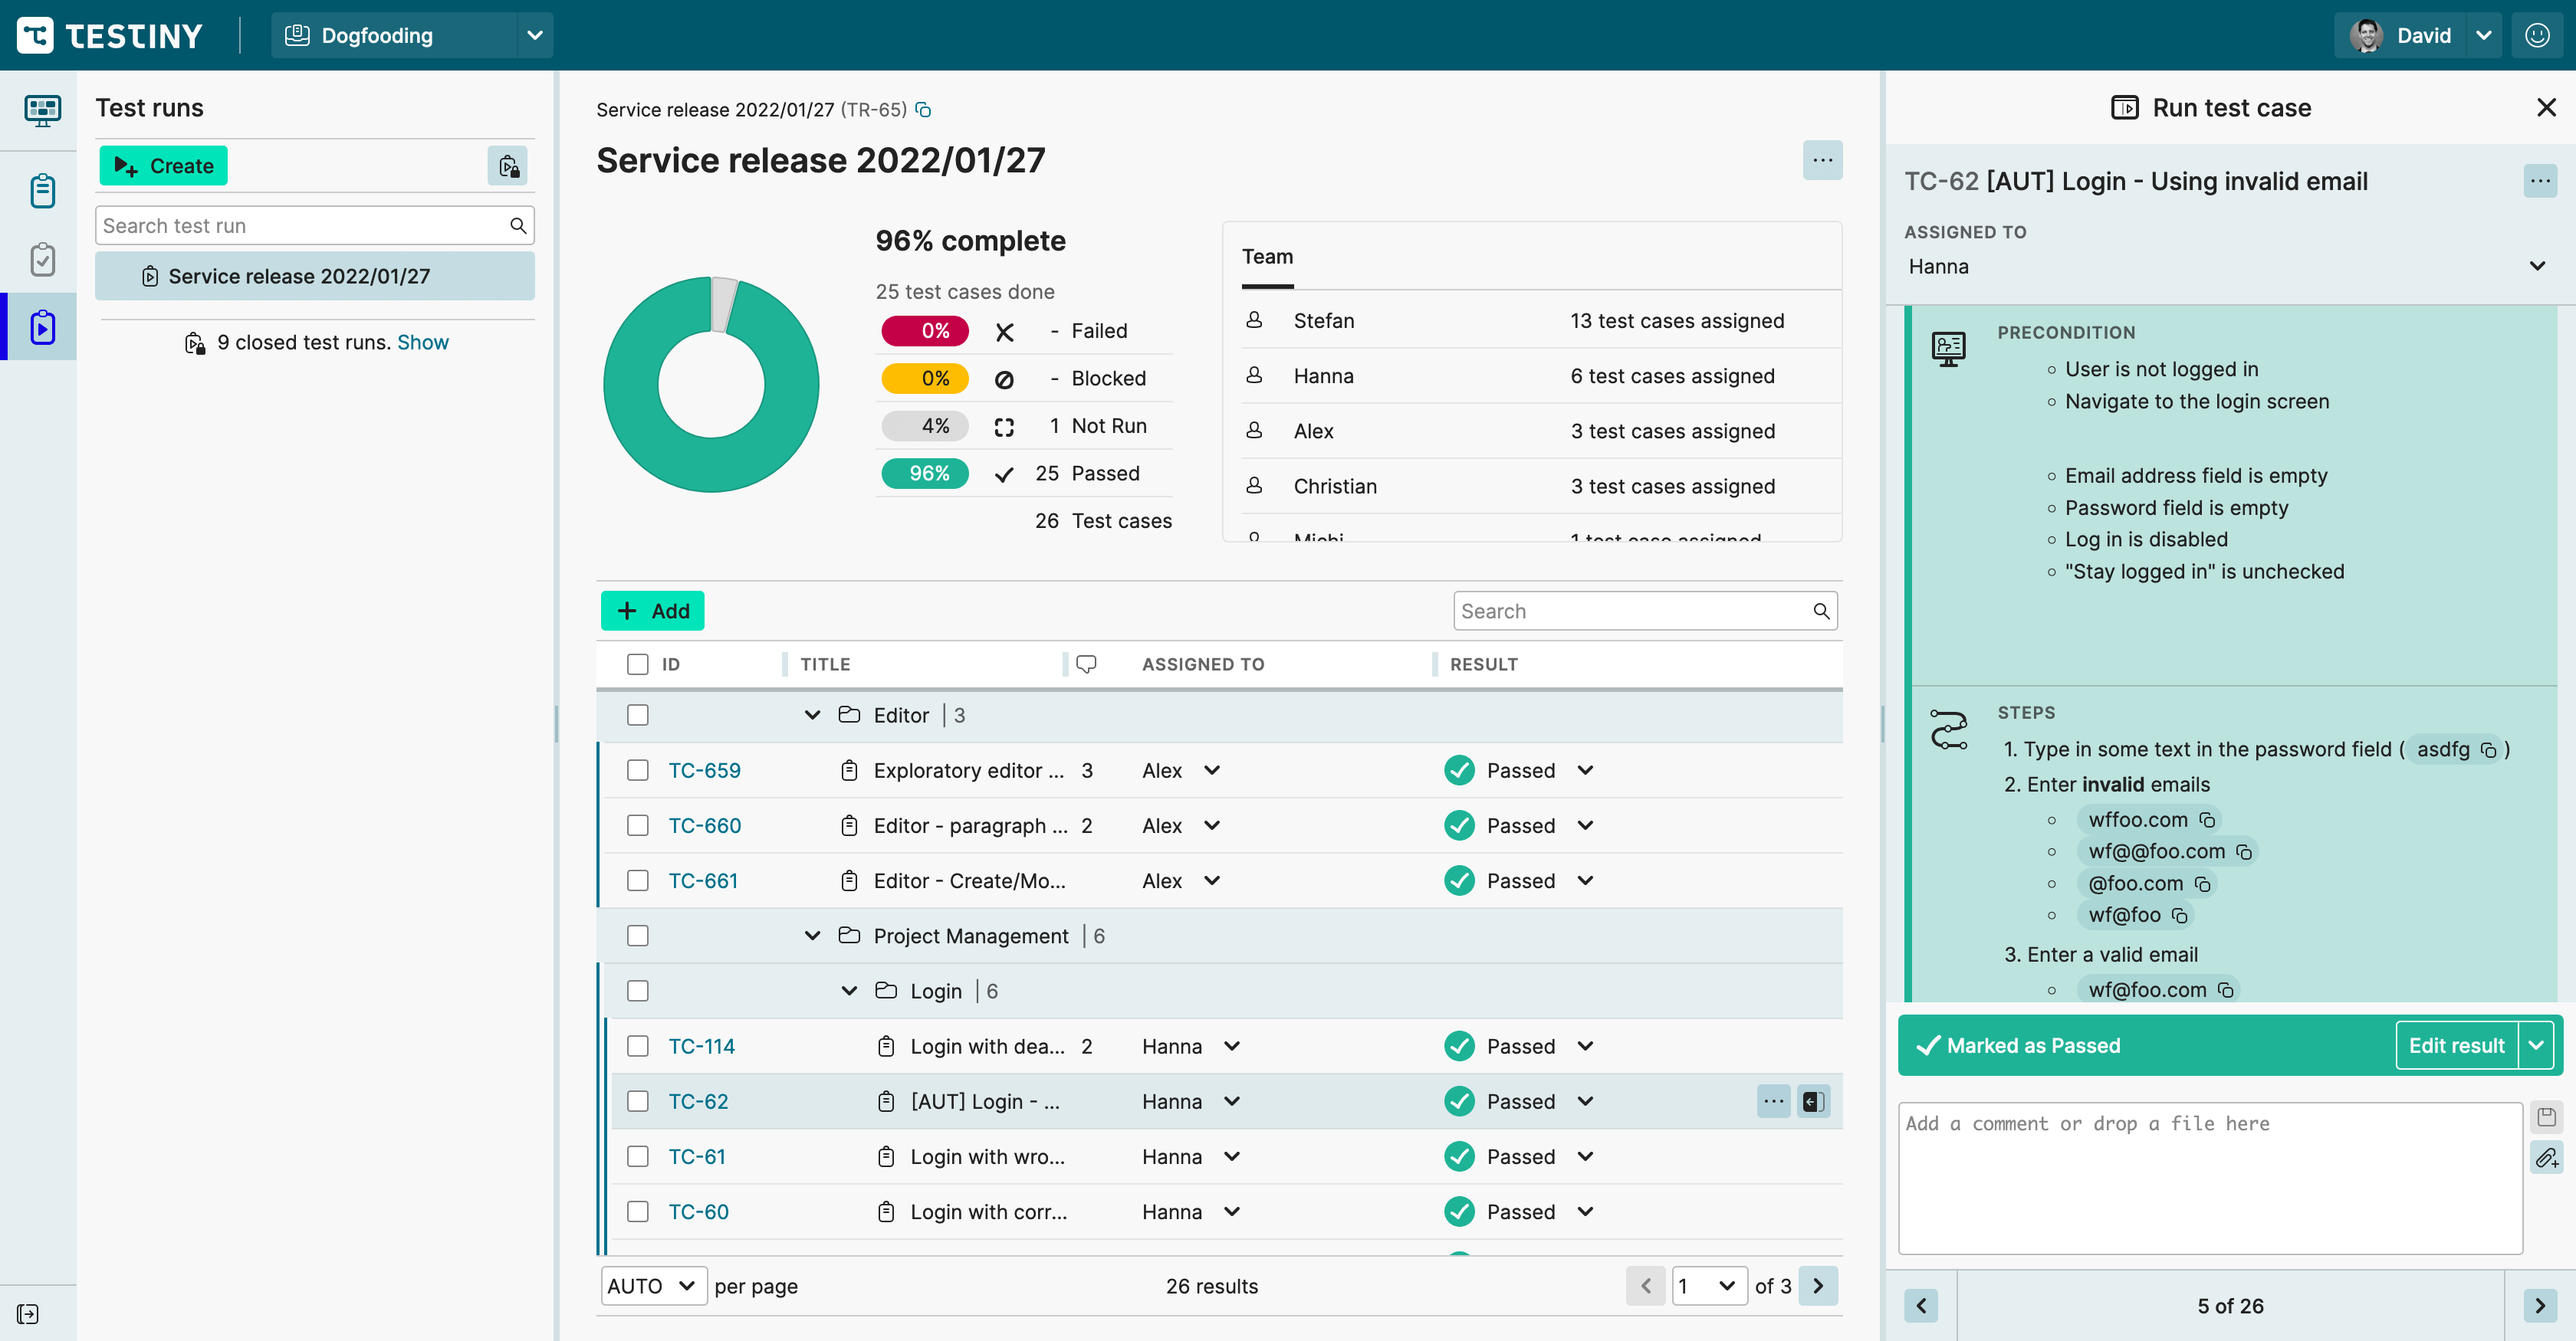Screen dimensions: 2576x1341
Task: Click the Show closed test runs link
Action: tap(422, 343)
